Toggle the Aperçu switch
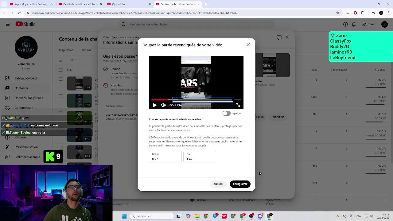This screenshot has width=393, height=221. coord(227,113)
